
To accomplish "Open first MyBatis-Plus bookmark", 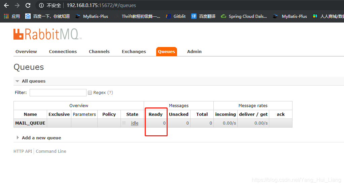I will point(92,16).
